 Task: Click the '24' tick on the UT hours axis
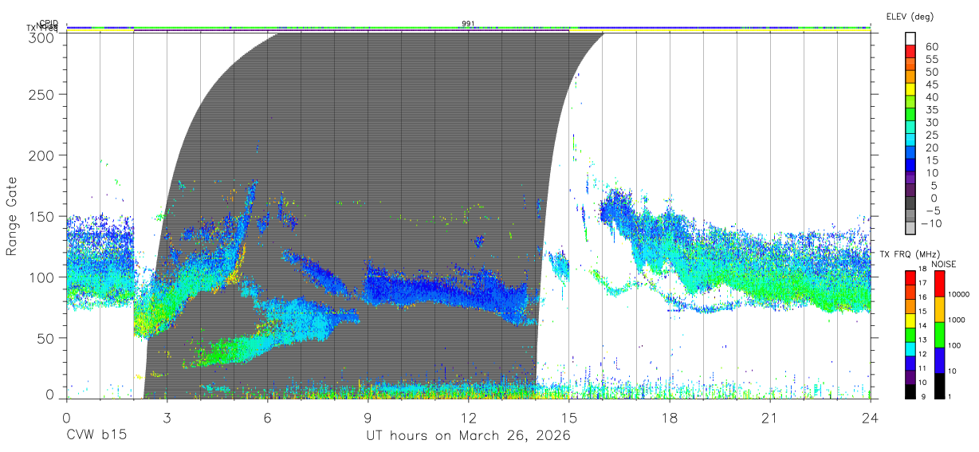click(870, 418)
